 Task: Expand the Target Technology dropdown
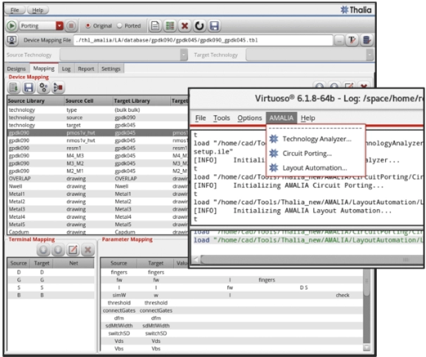coord(369,55)
